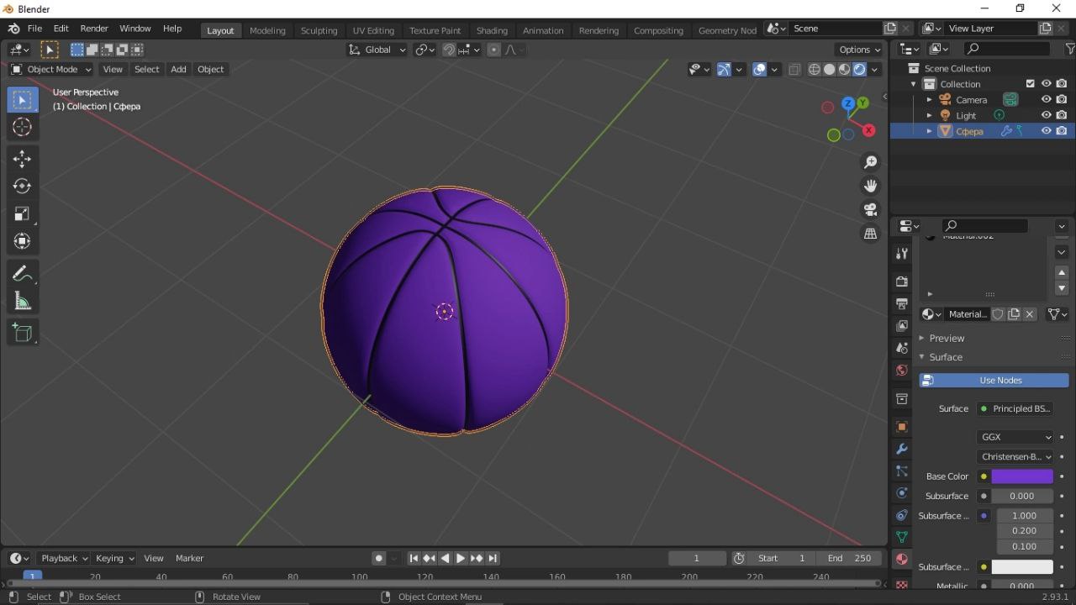Image resolution: width=1076 pixels, height=605 pixels.
Task: Jump to timeline end frame
Action: 493,558
